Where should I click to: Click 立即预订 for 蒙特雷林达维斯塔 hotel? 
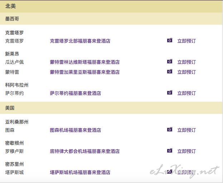point(186,62)
